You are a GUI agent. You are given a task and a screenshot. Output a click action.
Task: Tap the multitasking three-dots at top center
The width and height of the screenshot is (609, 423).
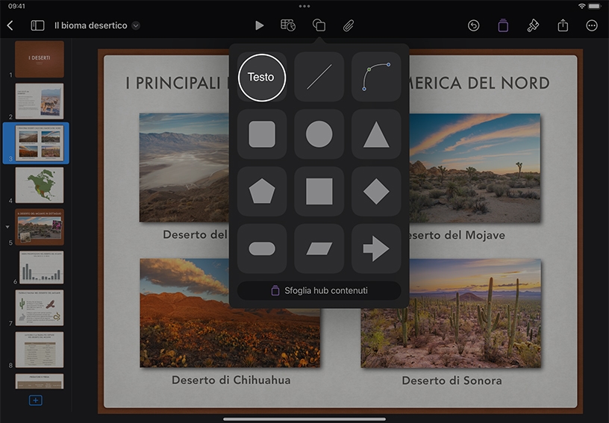tap(304, 6)
